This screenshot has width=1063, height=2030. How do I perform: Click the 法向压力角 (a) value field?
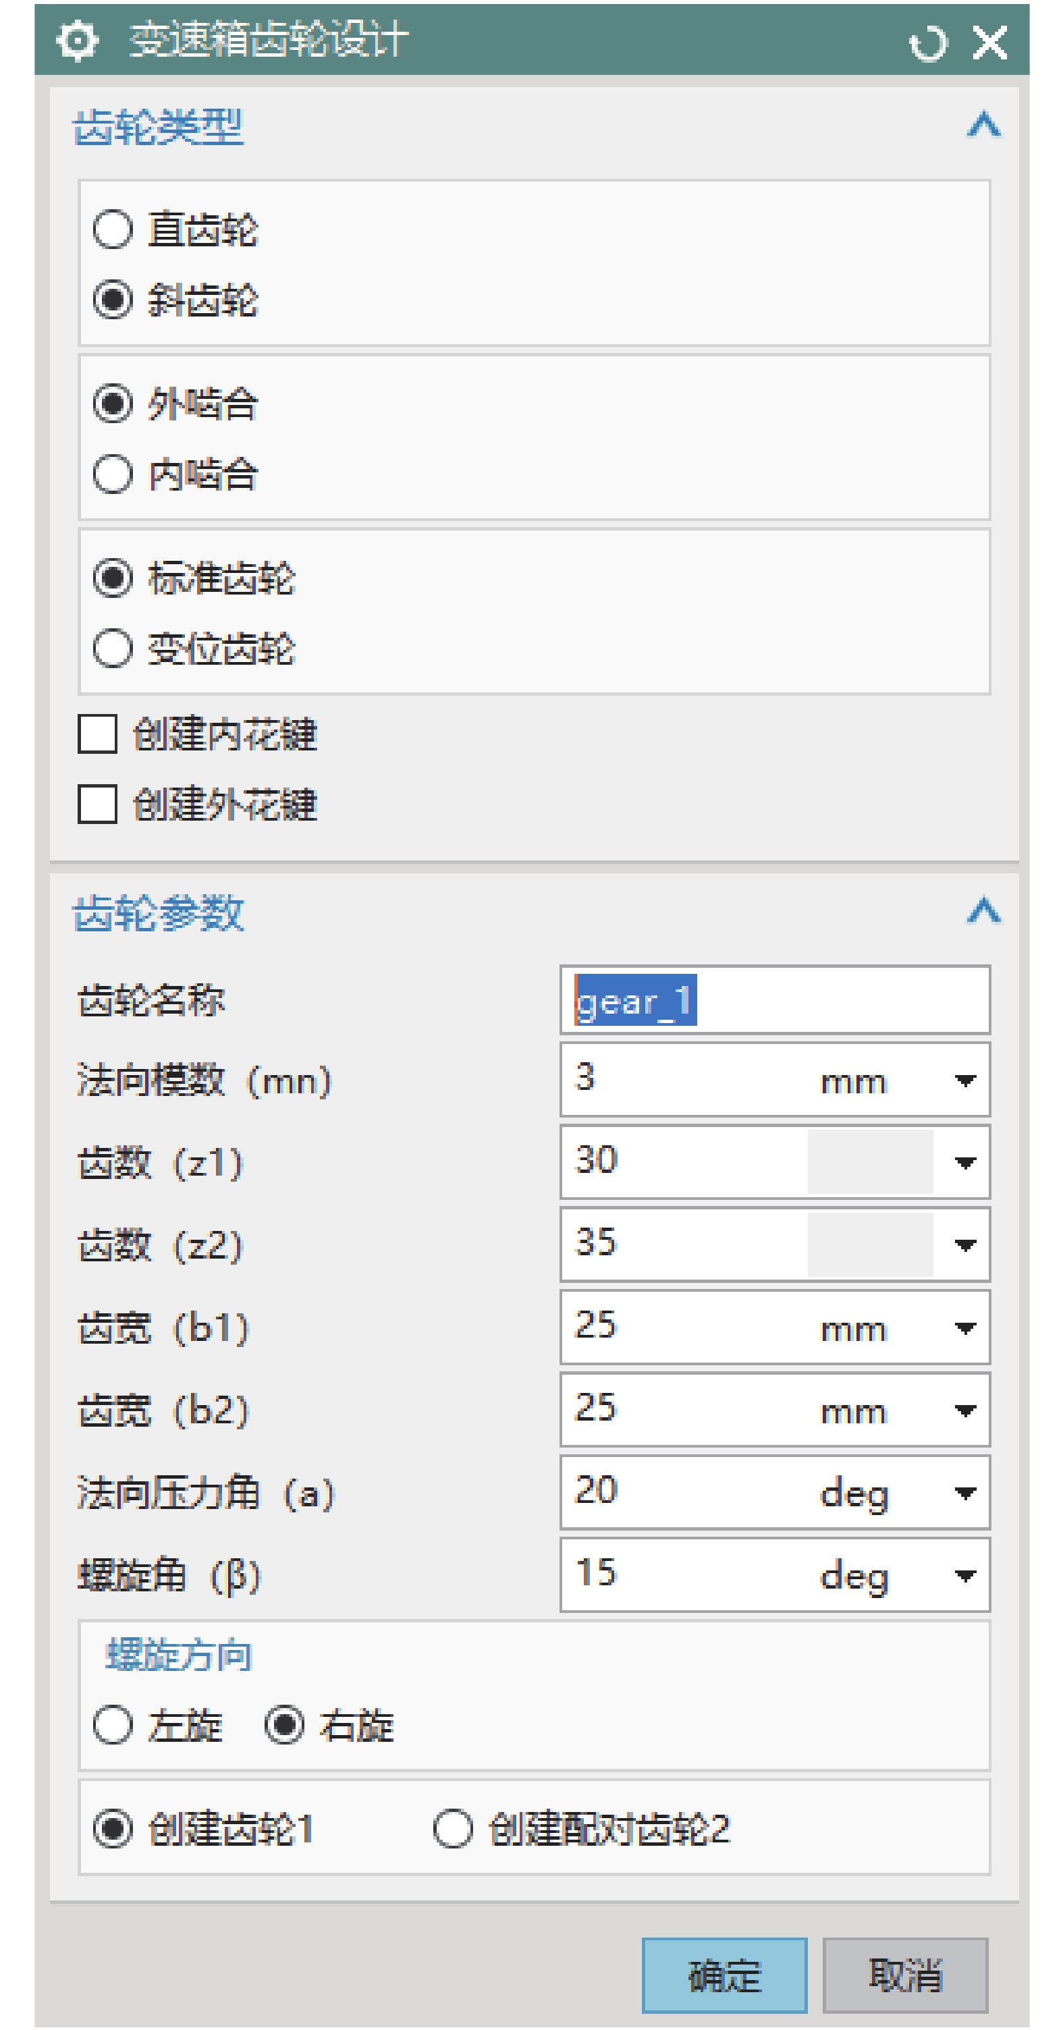[x=686, y=1491]
